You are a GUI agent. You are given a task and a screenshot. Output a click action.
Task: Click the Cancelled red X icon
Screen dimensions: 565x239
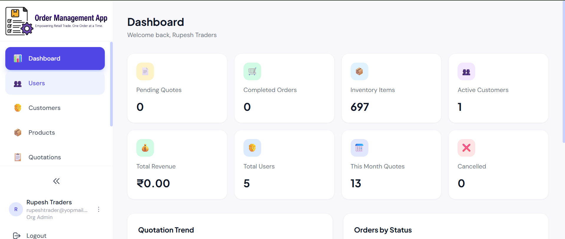466,148
